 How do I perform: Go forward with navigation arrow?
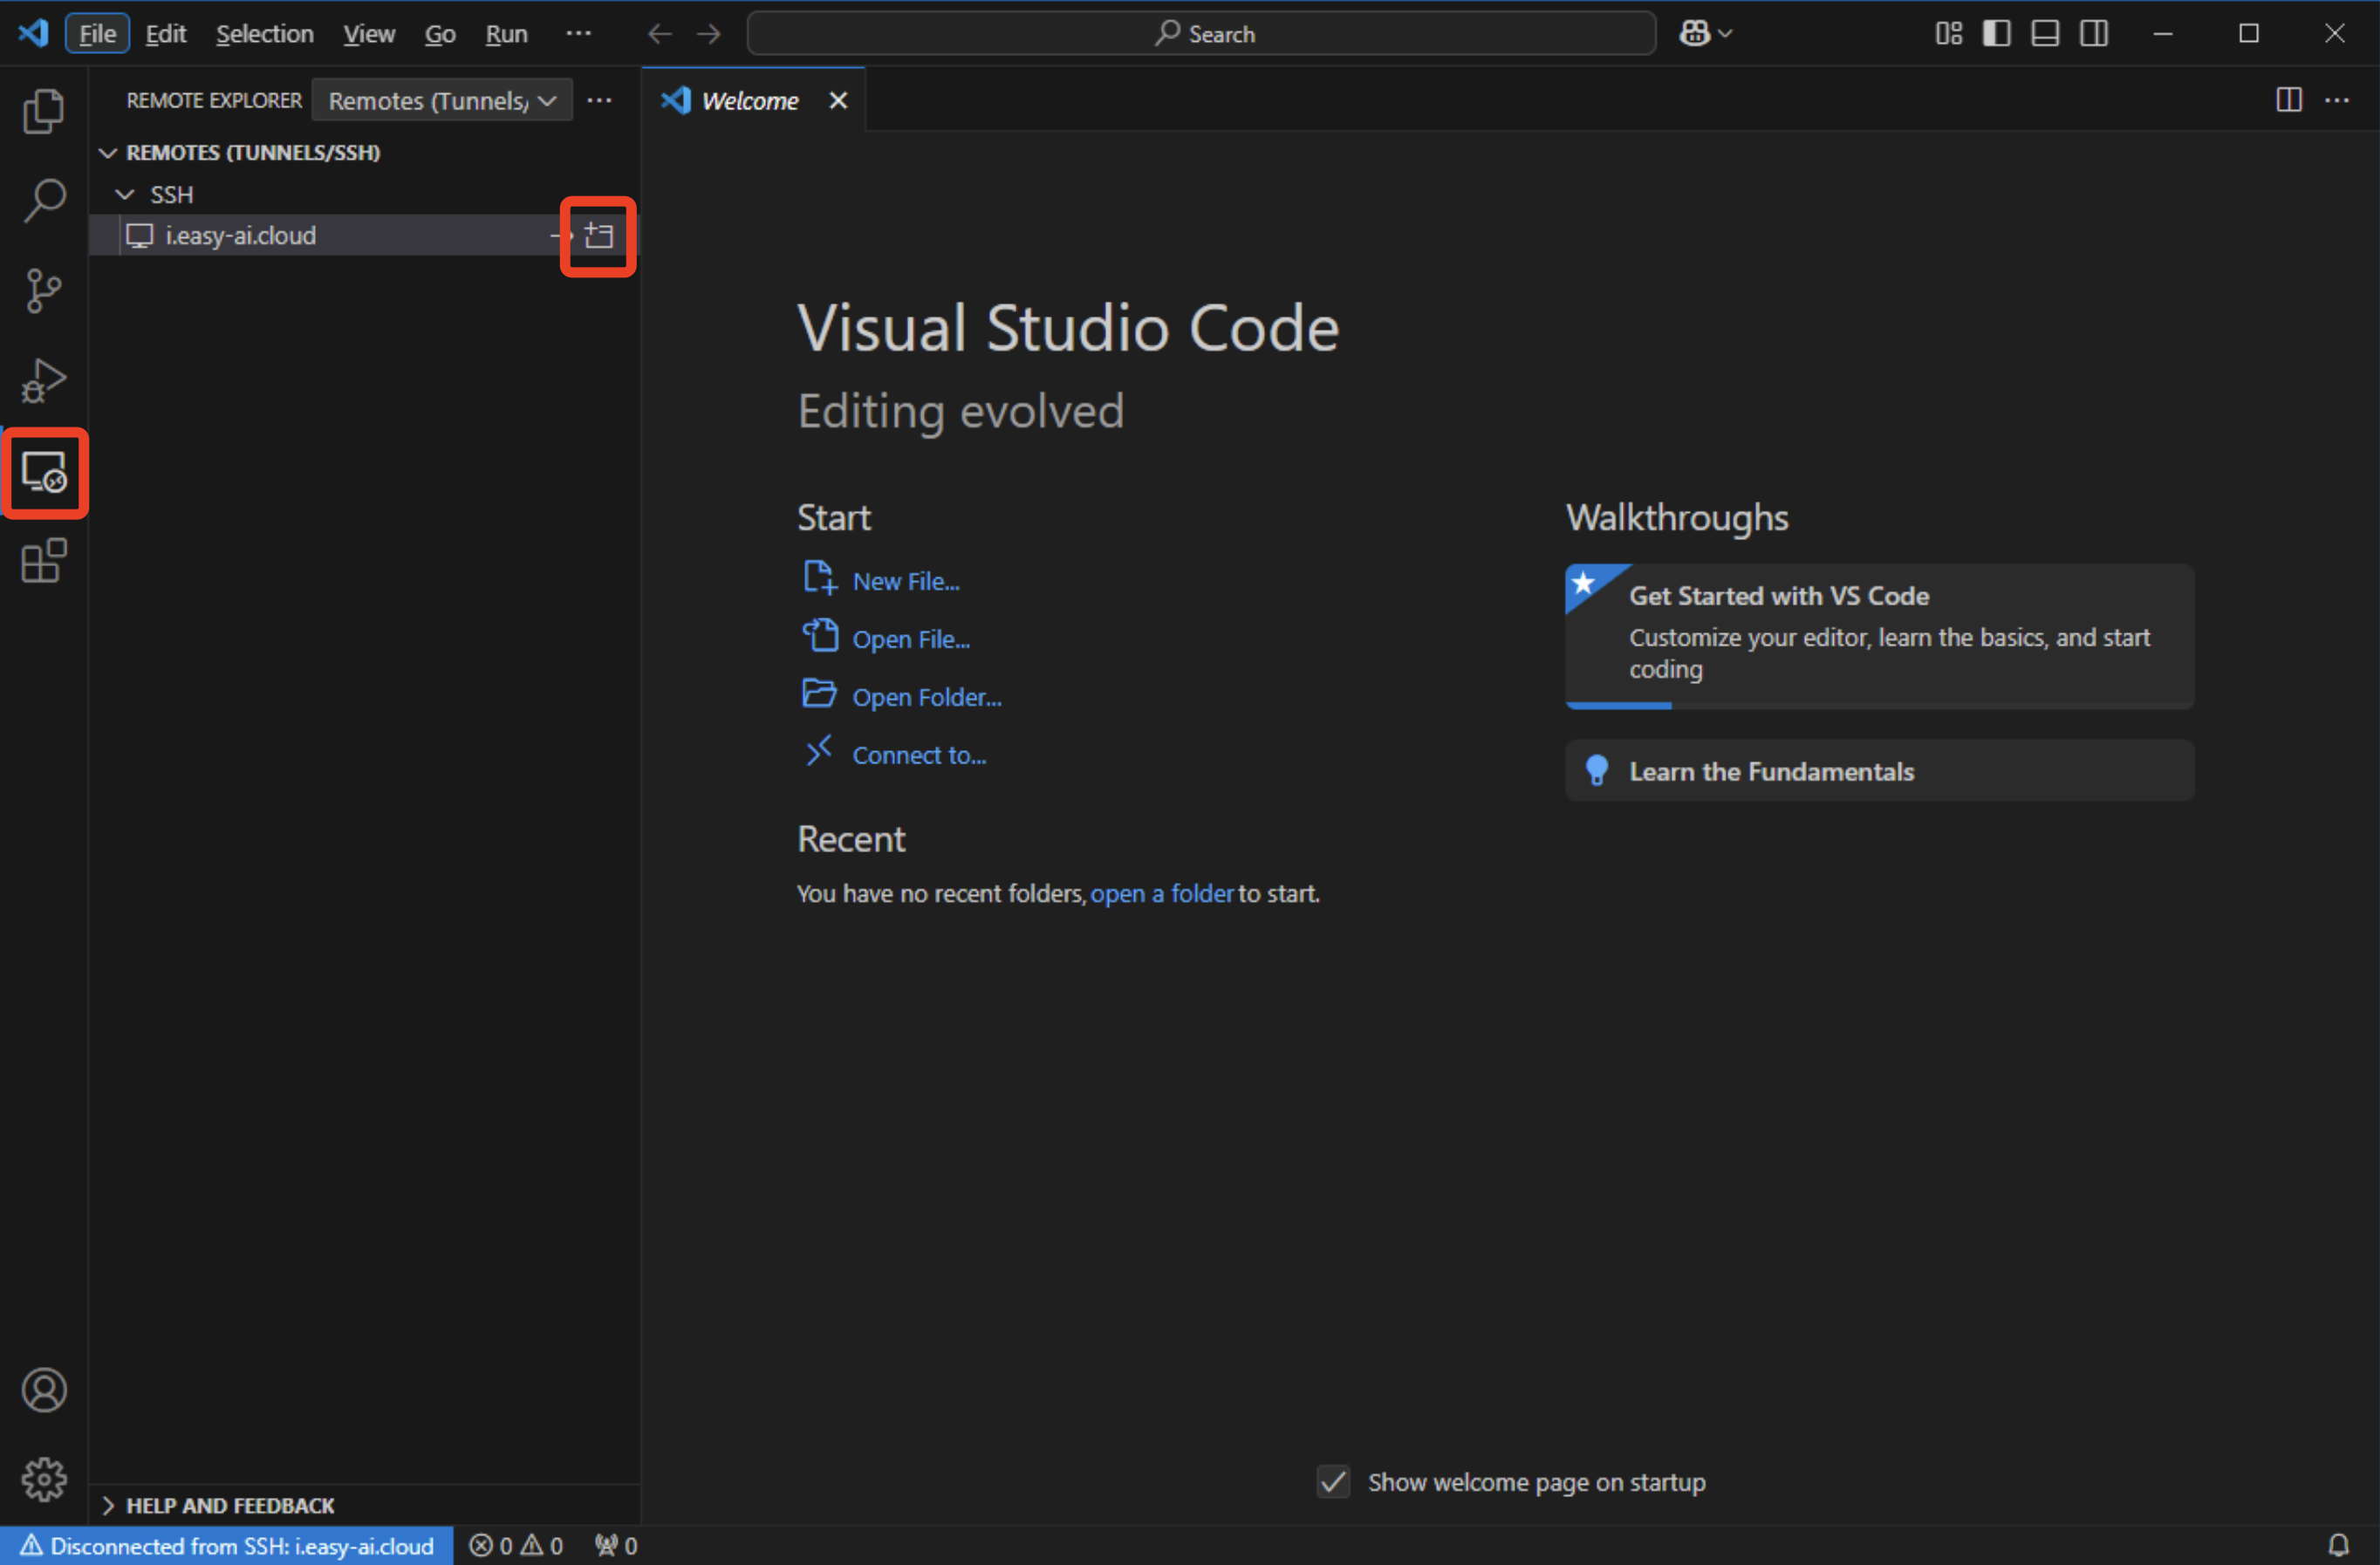(x=709, y=34)
